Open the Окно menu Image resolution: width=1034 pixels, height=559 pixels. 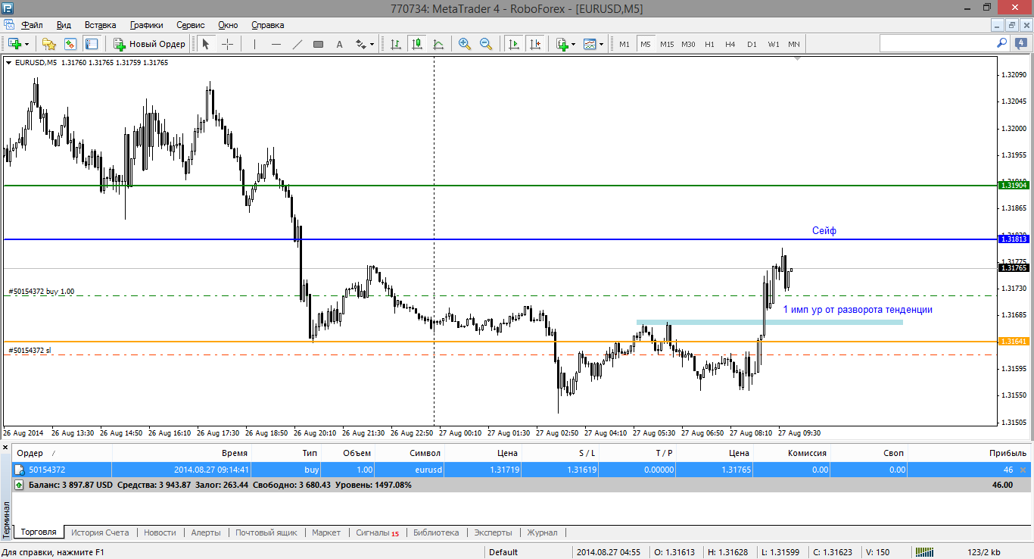(x=228, y=25)
